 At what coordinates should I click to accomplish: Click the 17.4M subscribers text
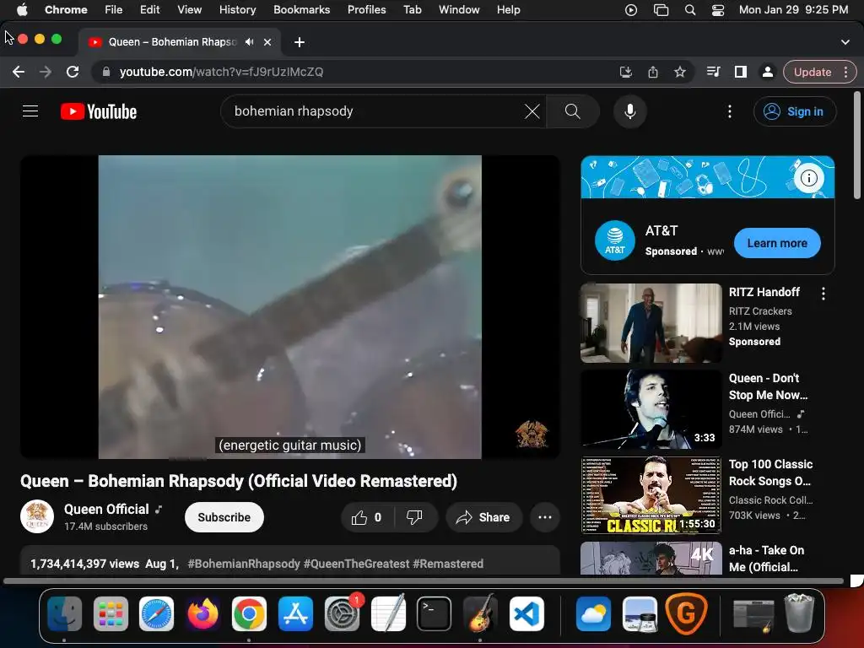105,526
